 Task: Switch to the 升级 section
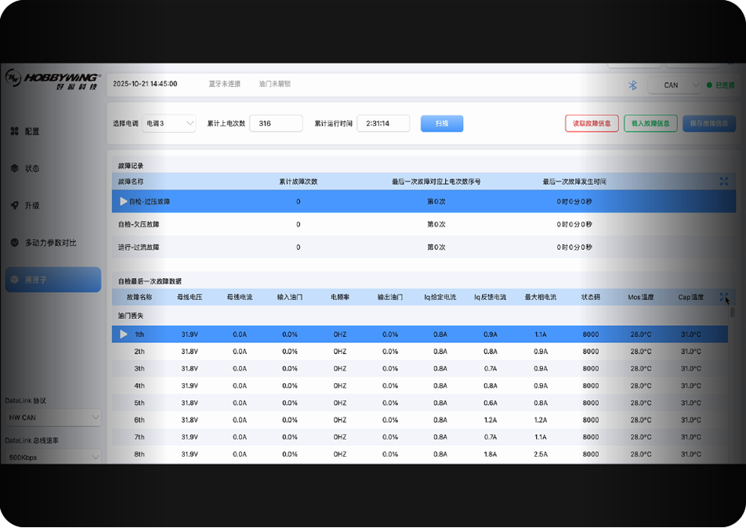pos(14,205)
